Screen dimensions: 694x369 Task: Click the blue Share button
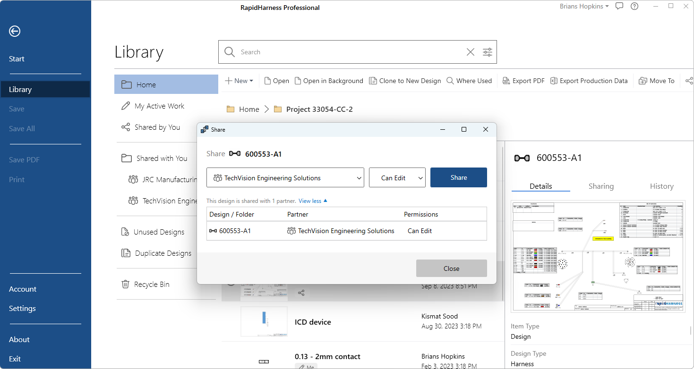[x=459, y=177]
